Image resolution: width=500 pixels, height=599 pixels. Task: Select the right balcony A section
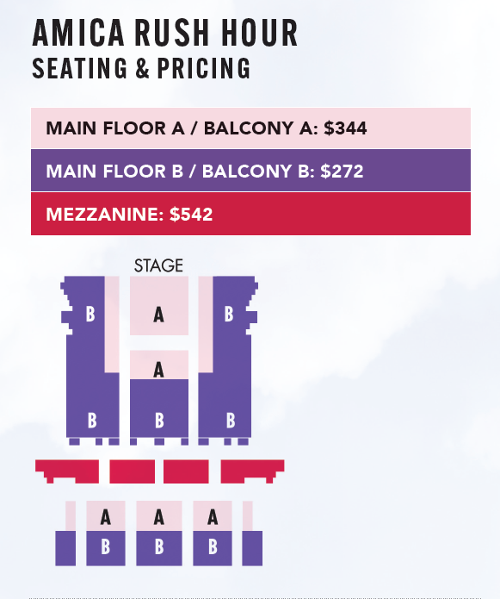[213, 516]
